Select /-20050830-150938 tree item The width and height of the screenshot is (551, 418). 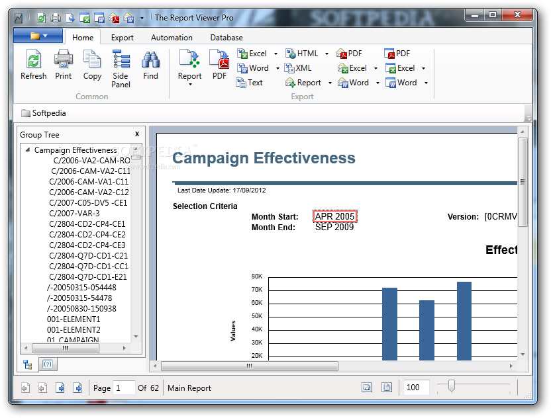pos(81,308)
